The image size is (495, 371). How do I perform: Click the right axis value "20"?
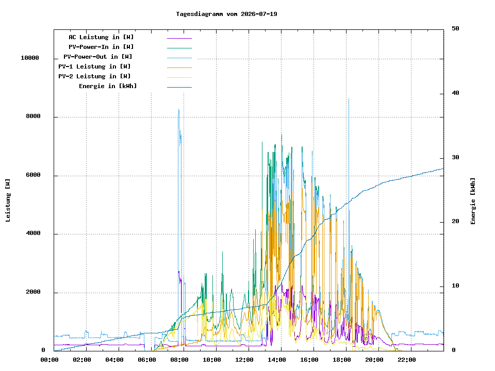click(x=455, y=222)
